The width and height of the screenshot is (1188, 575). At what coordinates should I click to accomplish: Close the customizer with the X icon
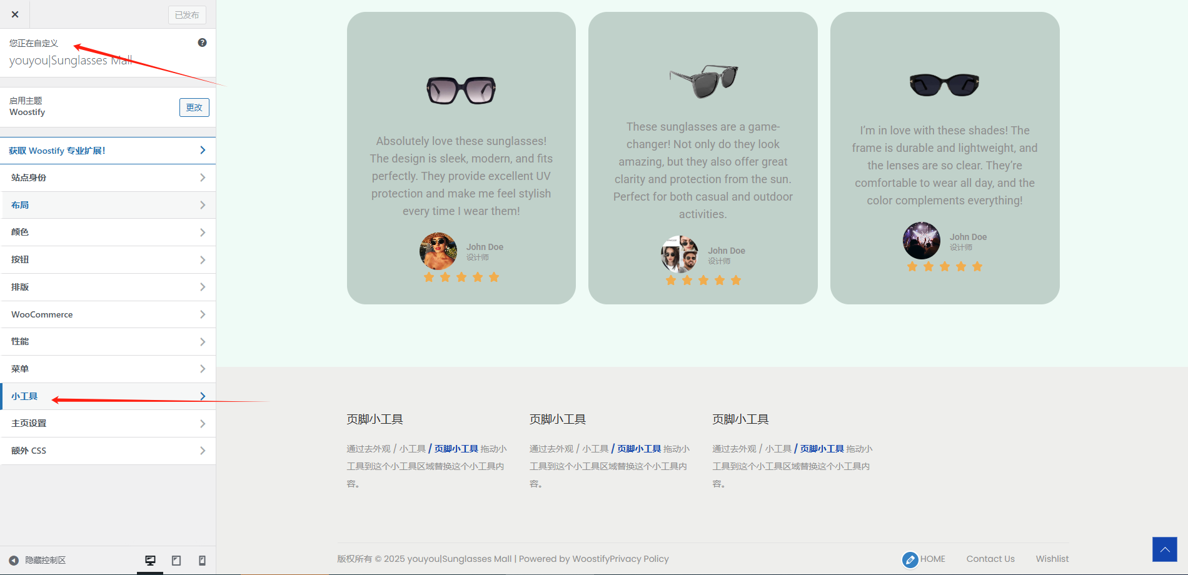click(x=15, y=14)
